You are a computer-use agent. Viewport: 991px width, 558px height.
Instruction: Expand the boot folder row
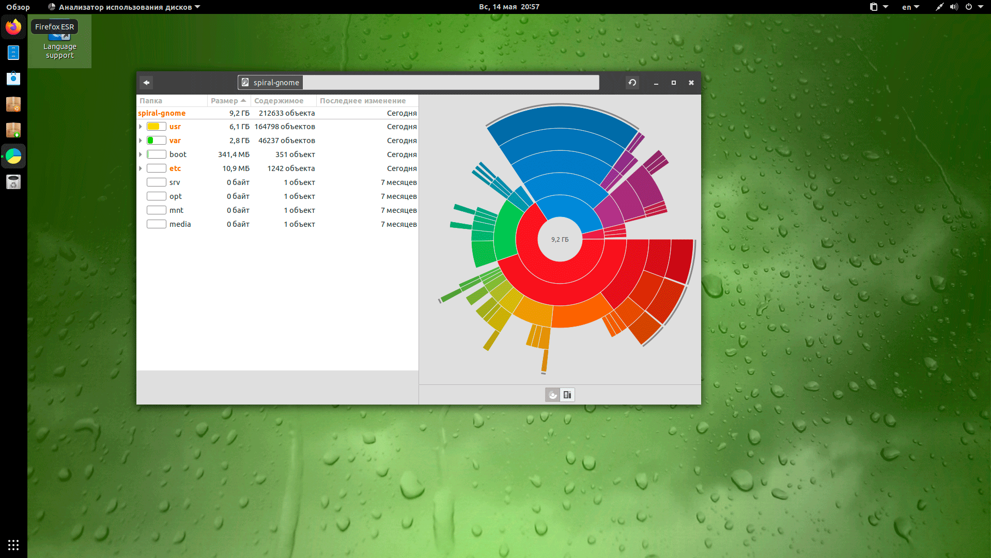click(141, 154)
